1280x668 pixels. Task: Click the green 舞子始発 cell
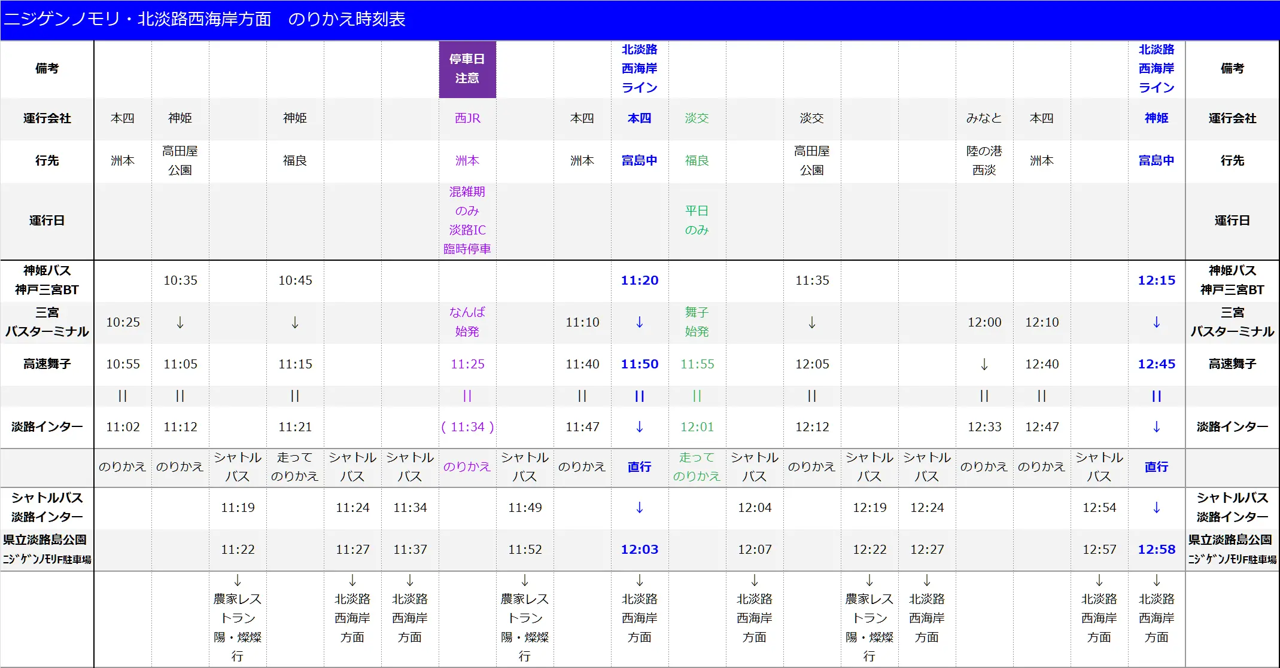pyautogui.click(x=697, y=322)
